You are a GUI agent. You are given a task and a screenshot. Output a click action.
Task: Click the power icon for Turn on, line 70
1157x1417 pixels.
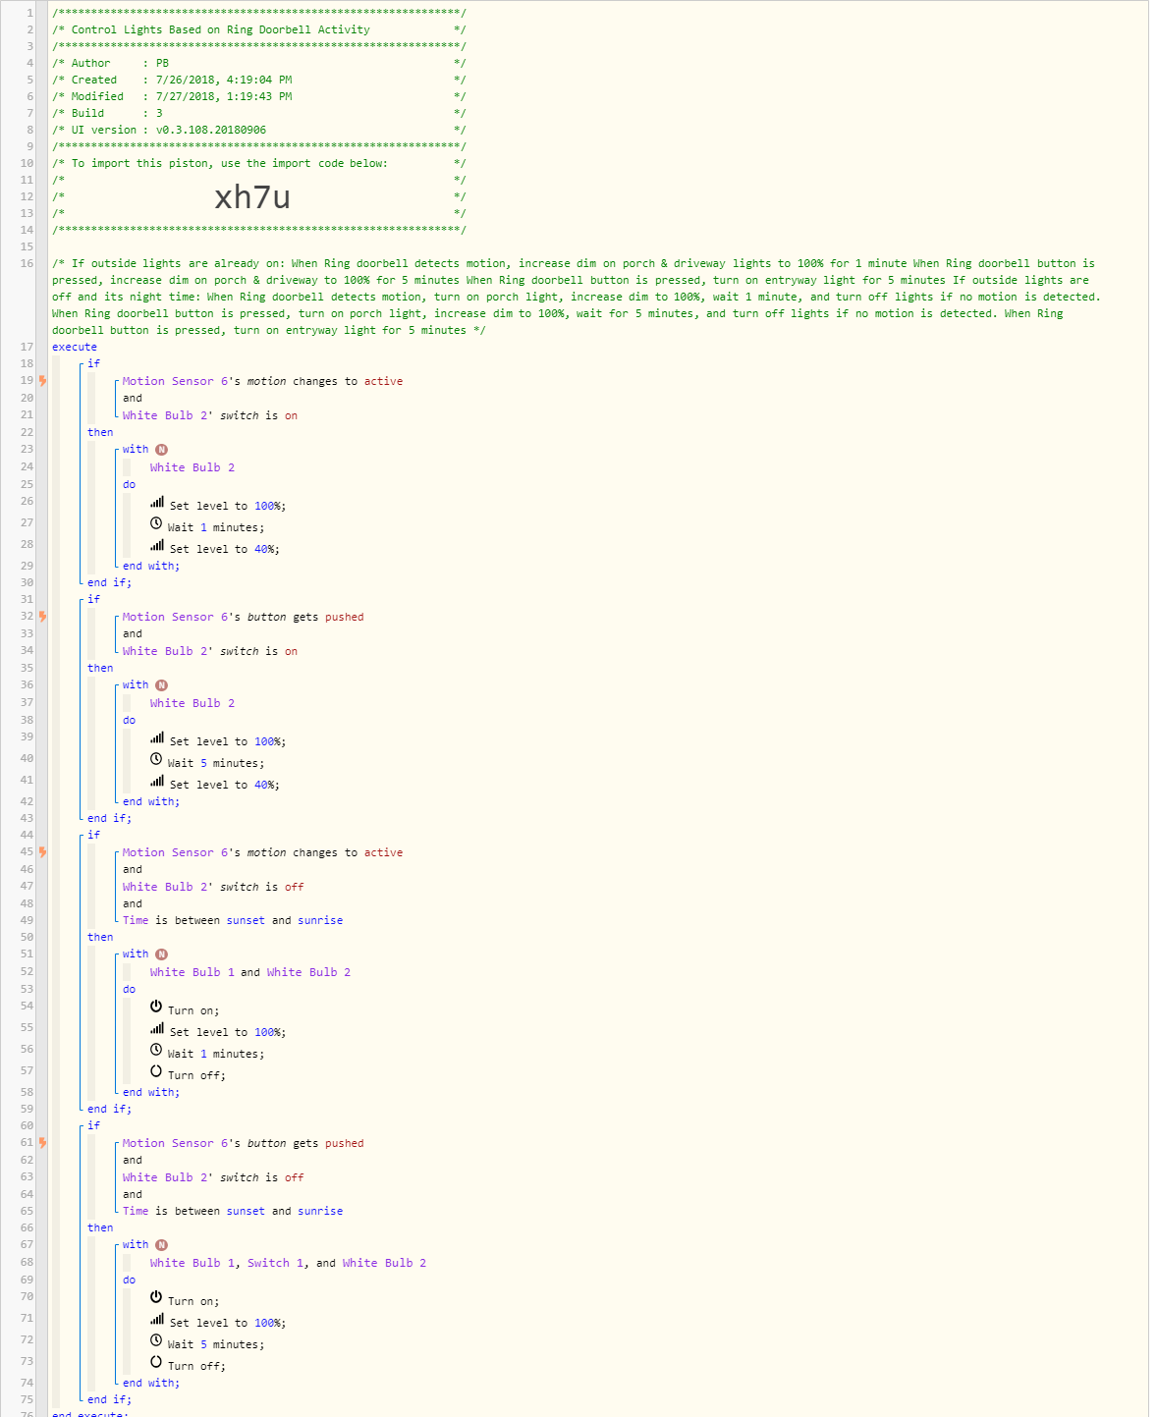156,1297
